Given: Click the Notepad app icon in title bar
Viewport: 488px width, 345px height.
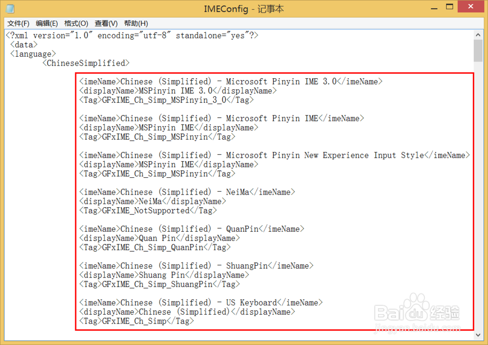Looking at the screenshot, I should (x=10, y=8).
